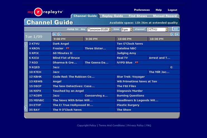Open the Find Shows tab
Viewport: 207px width, 138px height.
[x=138, y=16]
